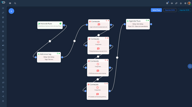Click input connector of '1º Nós já formamos' block
The height and width of the screenshot is (107, 192).
pyautogui.click(x=86, y=45)
